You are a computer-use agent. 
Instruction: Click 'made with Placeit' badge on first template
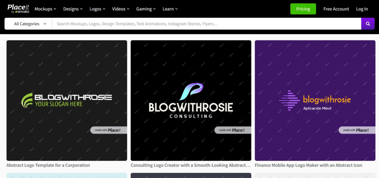click(109, 130)
